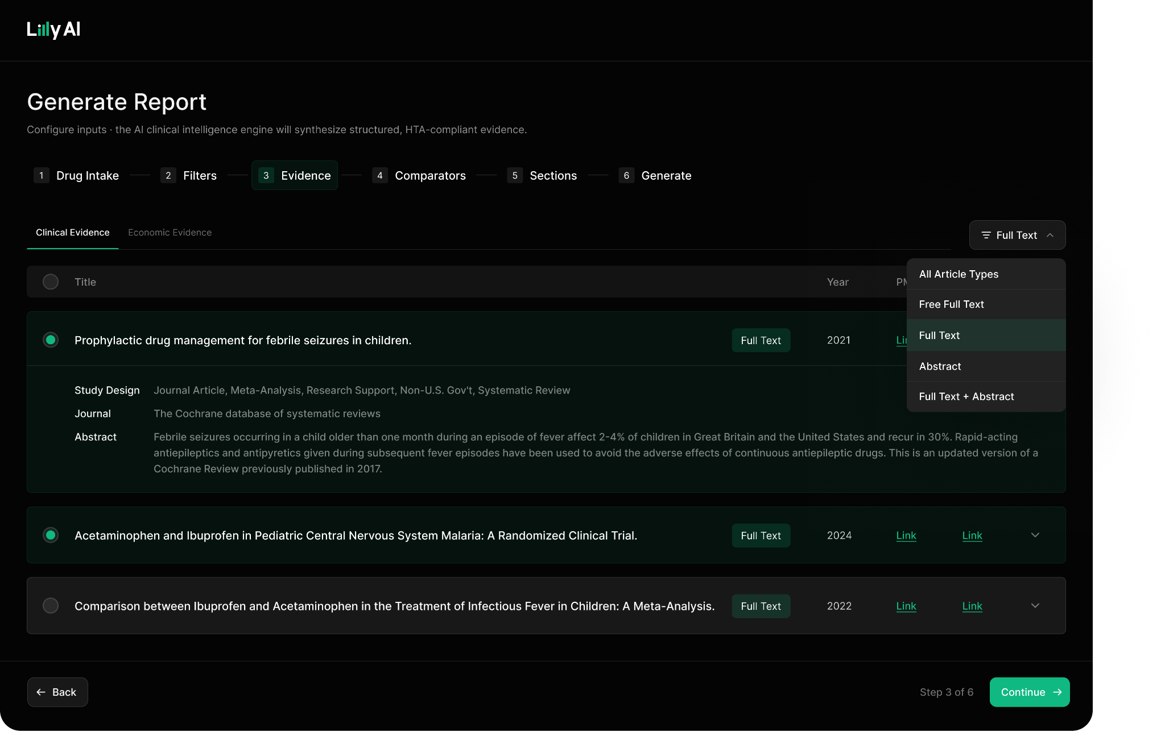Click the left arrow icon in Back button
Image resolution: width=1165 pixels, height=731 pixels.
click(41, 692)
